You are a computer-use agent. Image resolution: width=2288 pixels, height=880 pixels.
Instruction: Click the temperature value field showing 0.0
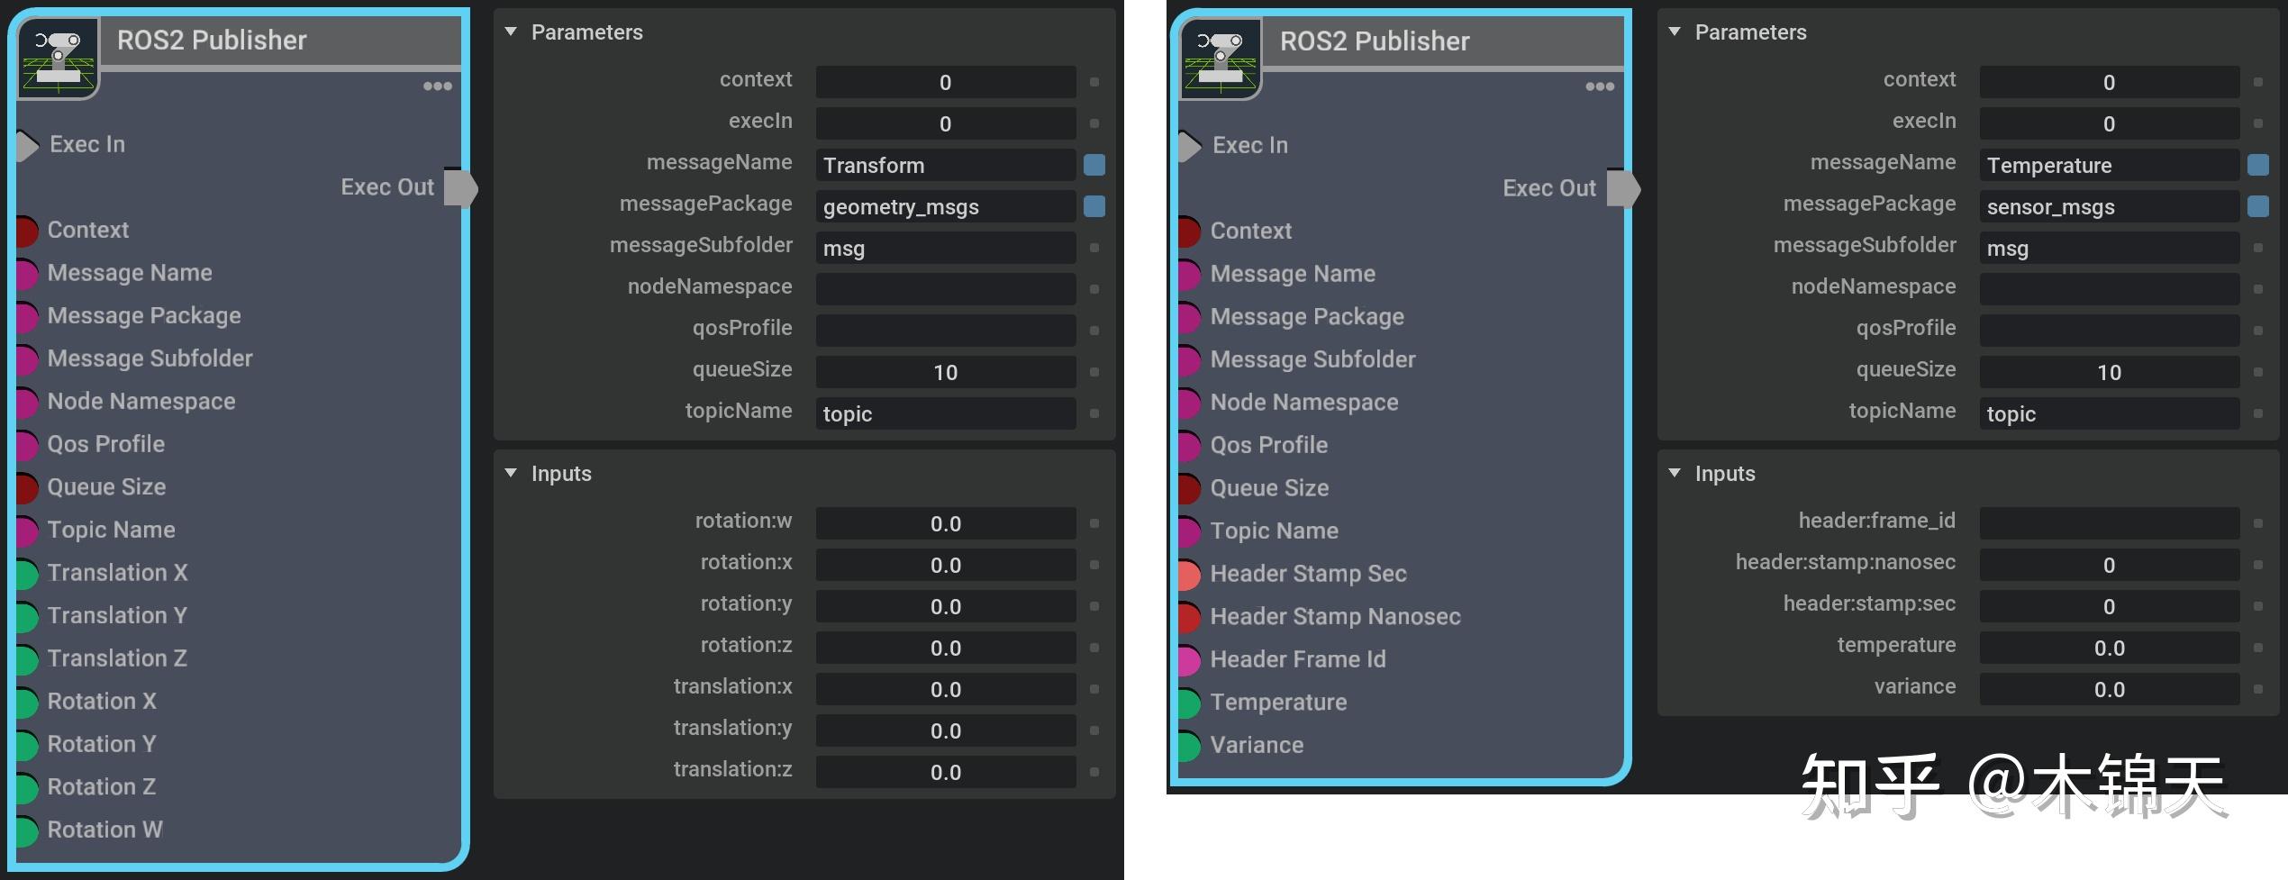pyautogui.click(x=2109, y=647)
